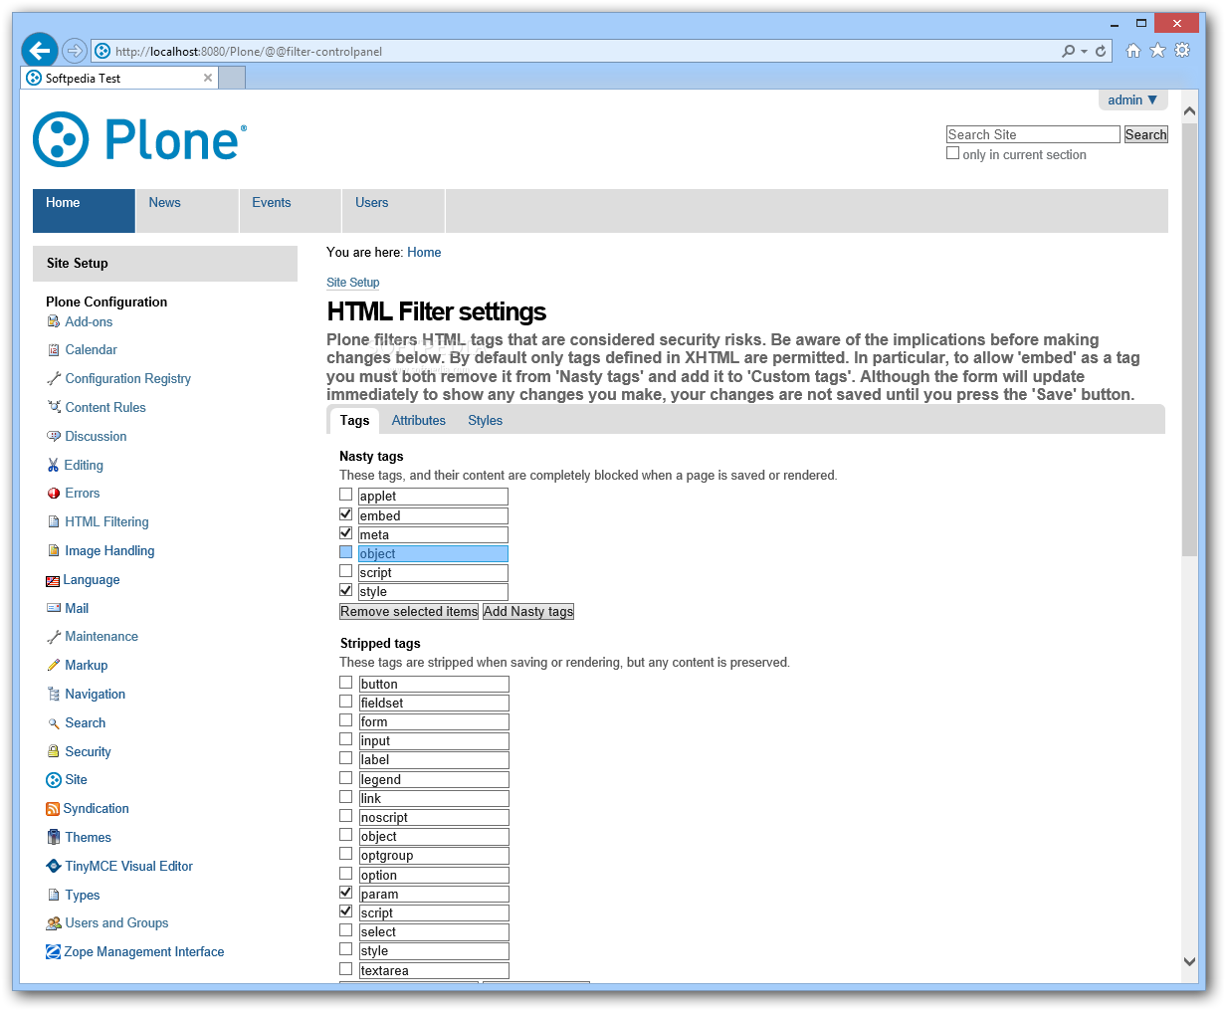The image size is (1226, 1011).
Task: Click the Add-ons sidebar icon
Action: 54,321
